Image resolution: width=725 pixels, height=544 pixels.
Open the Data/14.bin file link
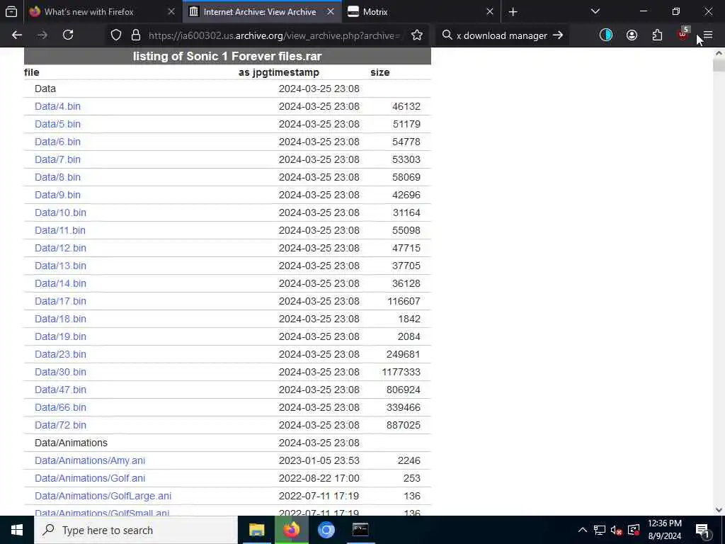pos(61,283)
